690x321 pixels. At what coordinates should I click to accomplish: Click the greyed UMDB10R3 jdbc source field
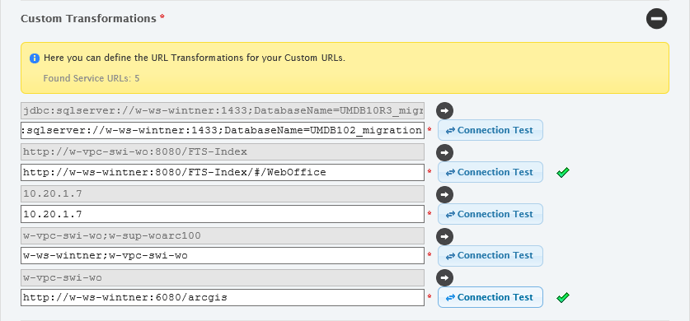pos(223,110)
